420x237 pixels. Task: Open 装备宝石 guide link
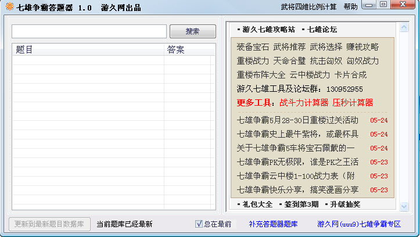tap(253, 47)
